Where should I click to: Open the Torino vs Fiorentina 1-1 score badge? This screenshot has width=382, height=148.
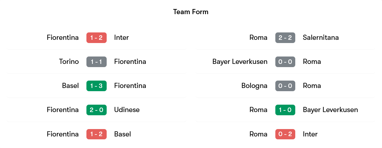96,62
